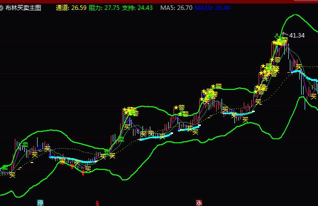Click the cyan line segment at far right

pos(312,78)
